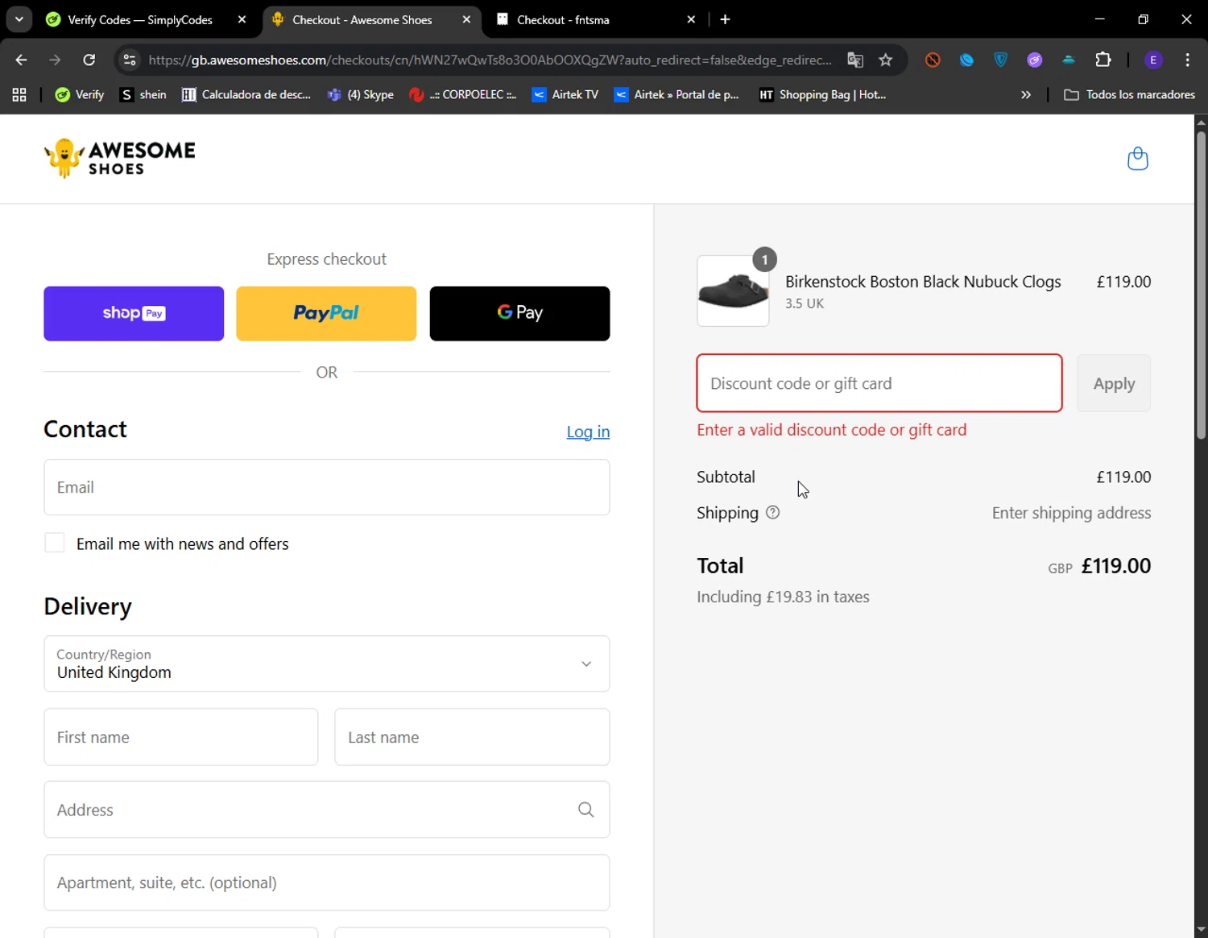Close the Checkout - fntsma tab

691,19
